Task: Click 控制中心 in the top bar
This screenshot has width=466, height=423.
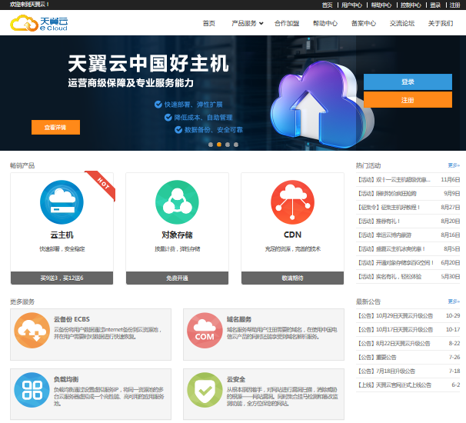Action: point(411,5)
